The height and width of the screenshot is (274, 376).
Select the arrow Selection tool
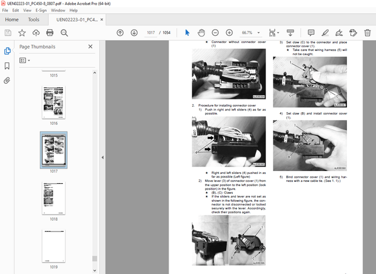(187, 33)
